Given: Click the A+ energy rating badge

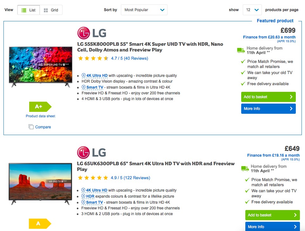Looking at the screenshot, I should coord(40,106).
